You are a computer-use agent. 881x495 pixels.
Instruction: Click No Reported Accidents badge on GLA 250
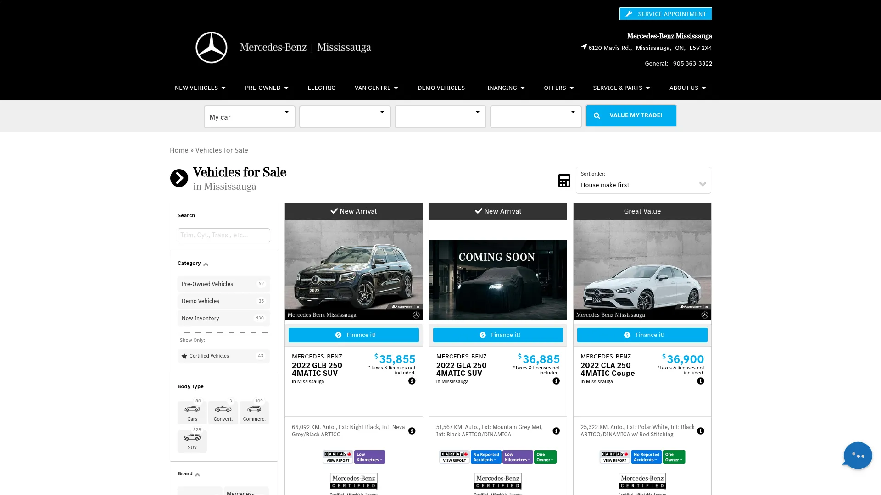click(x=486, y=457)
